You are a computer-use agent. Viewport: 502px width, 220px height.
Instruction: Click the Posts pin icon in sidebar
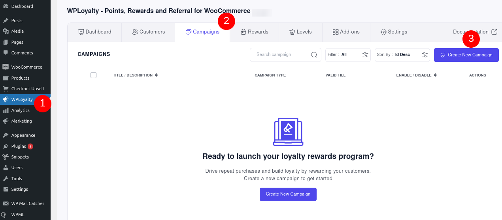[6, 21]
